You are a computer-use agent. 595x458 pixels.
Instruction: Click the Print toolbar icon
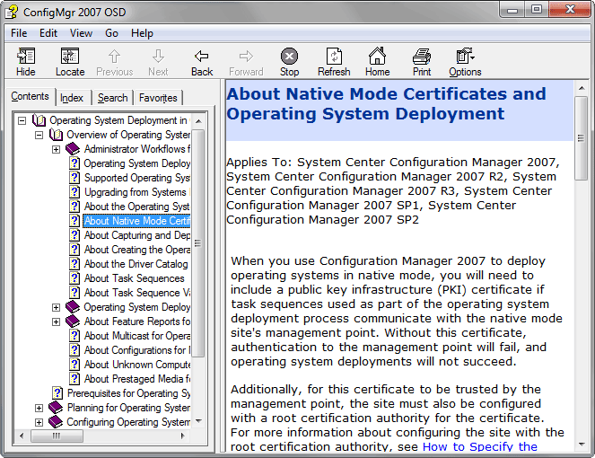[x=422, y=57]
